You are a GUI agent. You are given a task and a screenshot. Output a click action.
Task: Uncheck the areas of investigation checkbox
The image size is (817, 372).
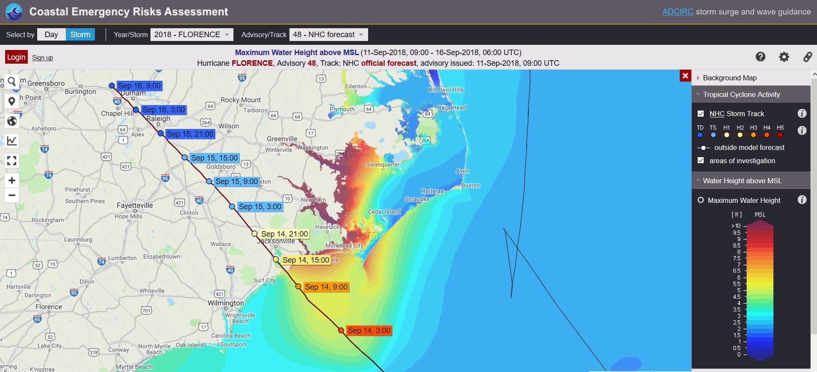pos(701,161)
